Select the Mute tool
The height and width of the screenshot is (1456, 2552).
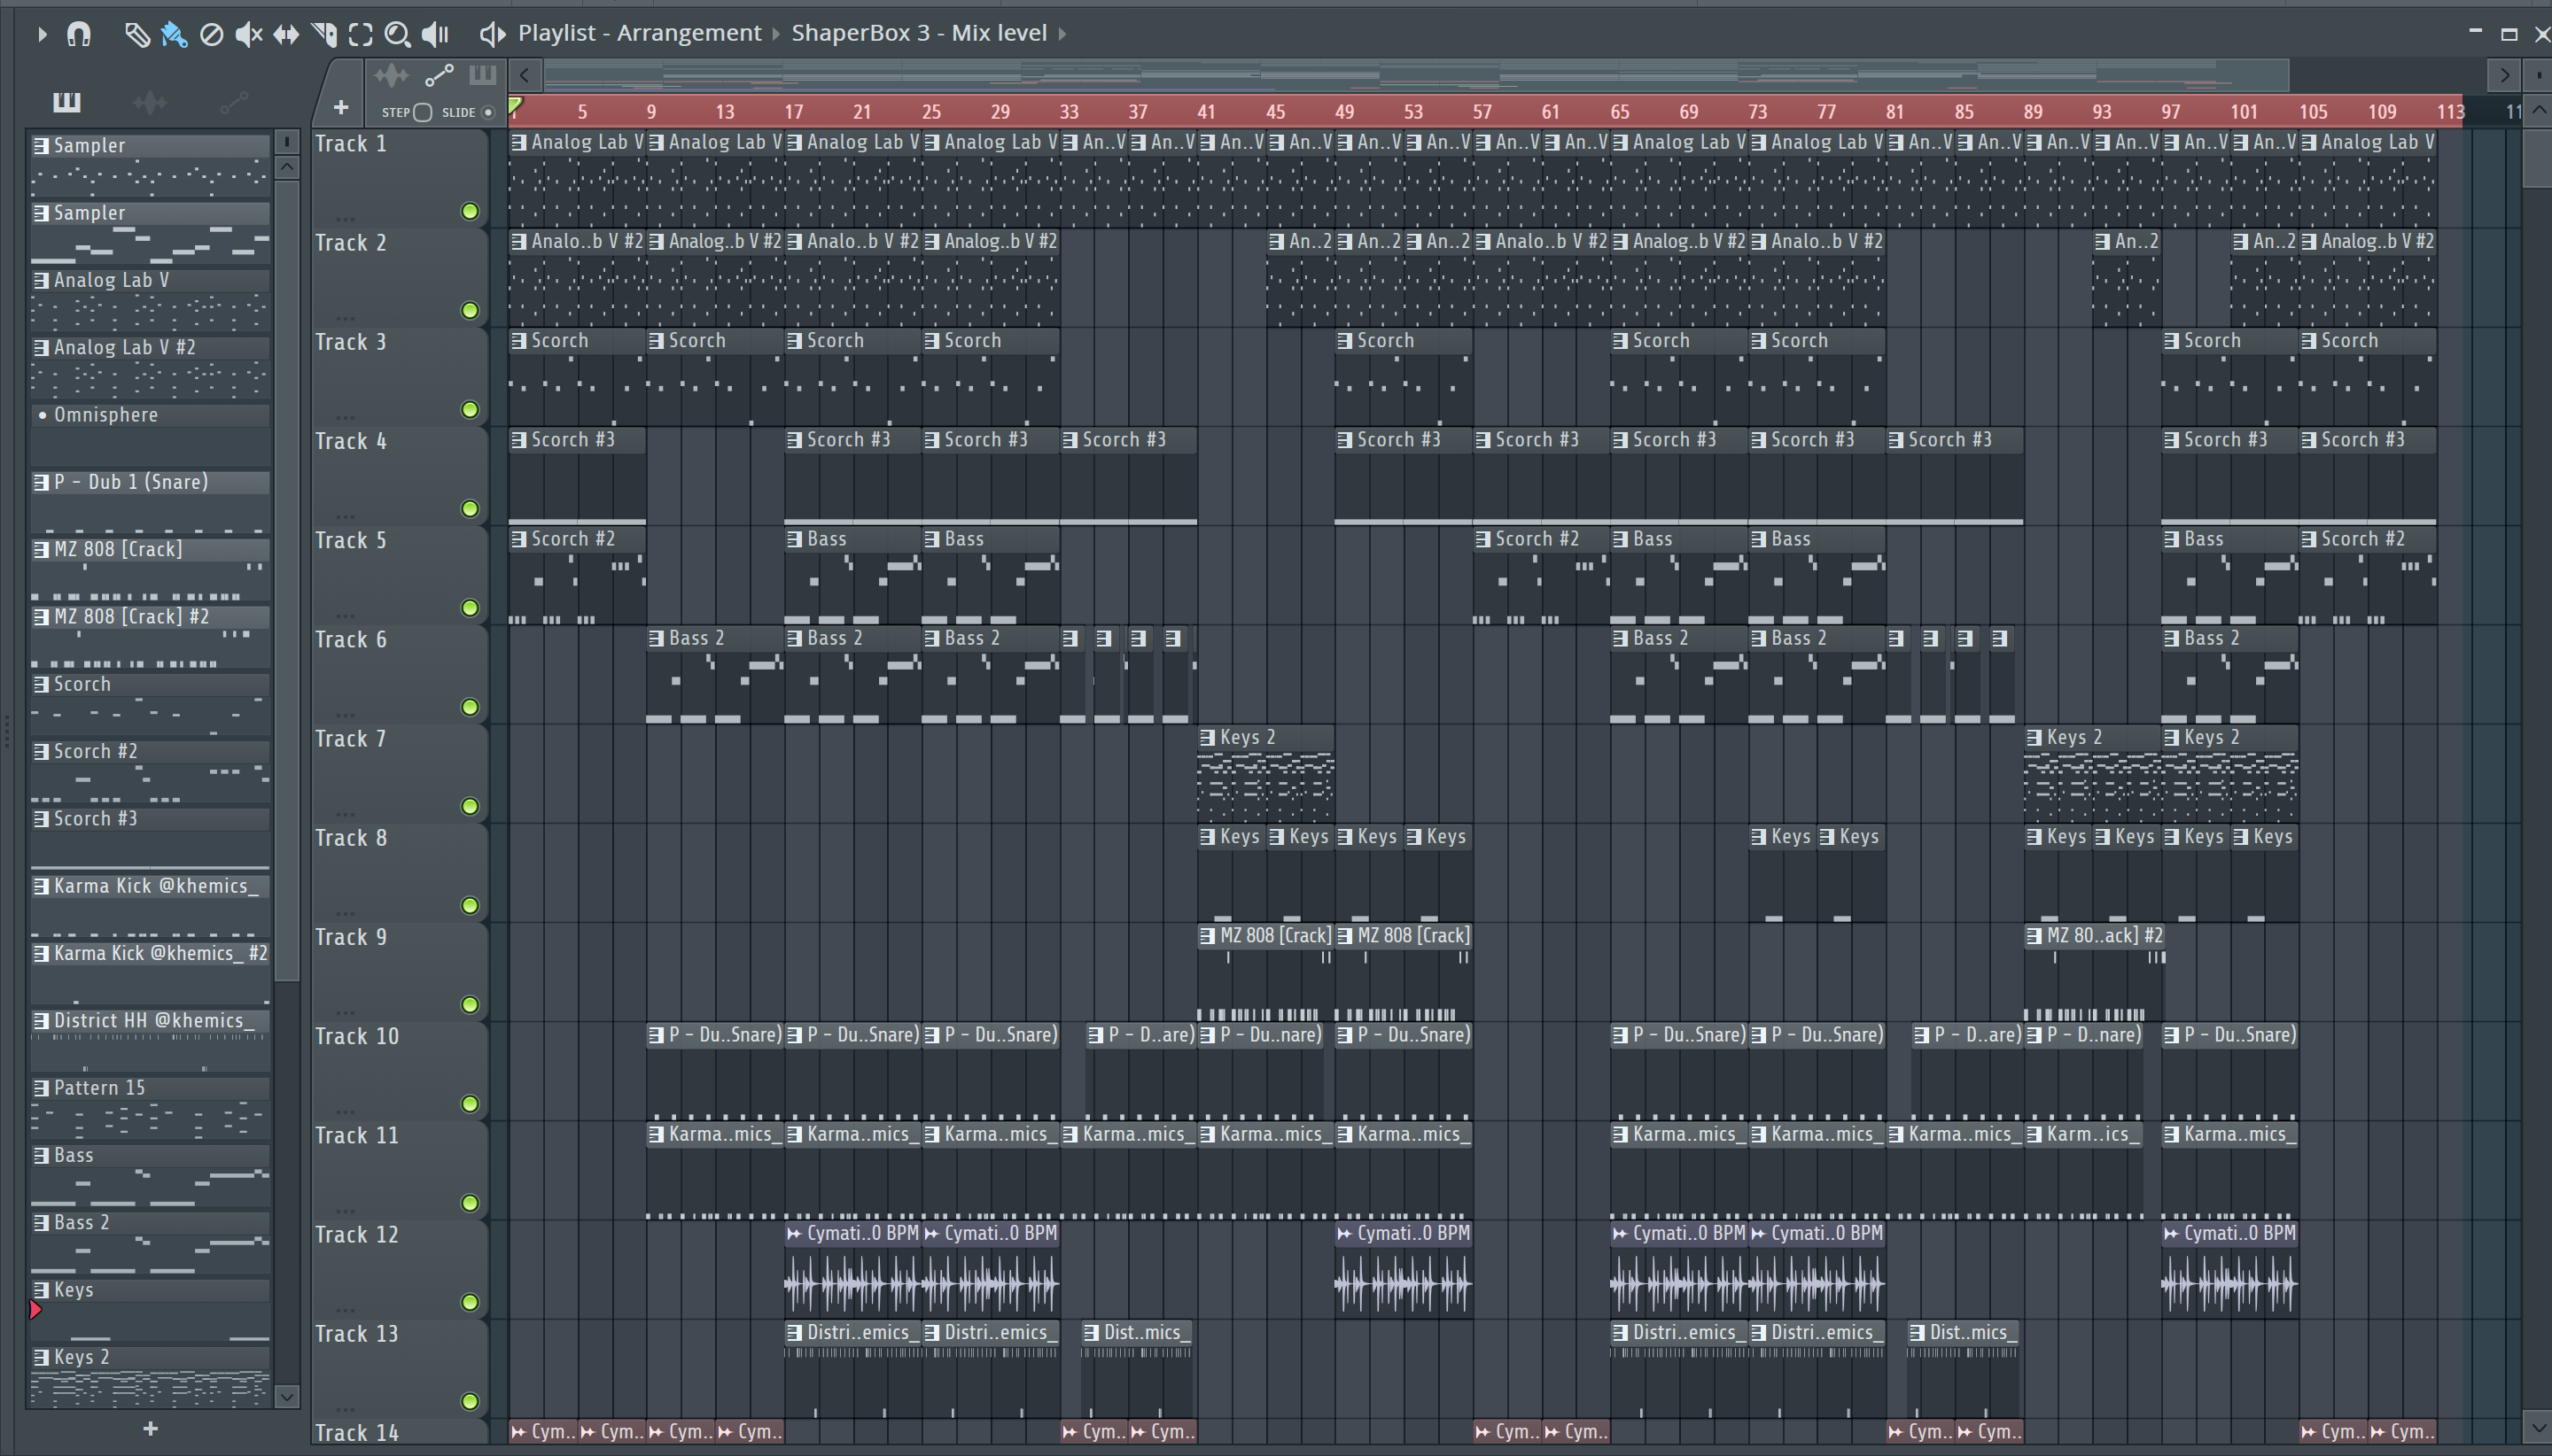coord(248,34)
